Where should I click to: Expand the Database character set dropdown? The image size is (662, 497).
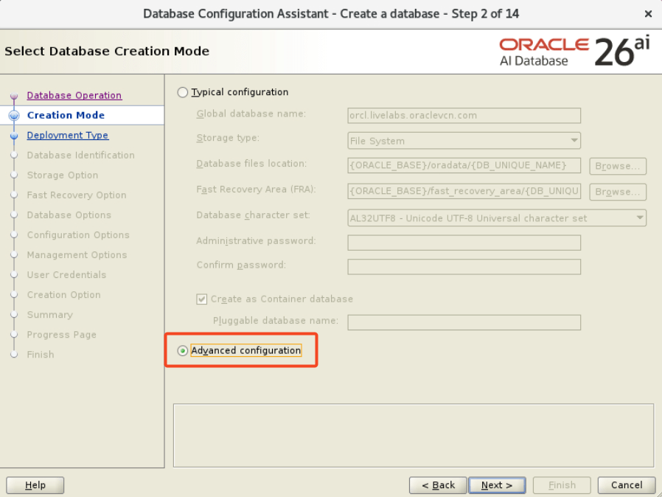[x=496, y=218]
